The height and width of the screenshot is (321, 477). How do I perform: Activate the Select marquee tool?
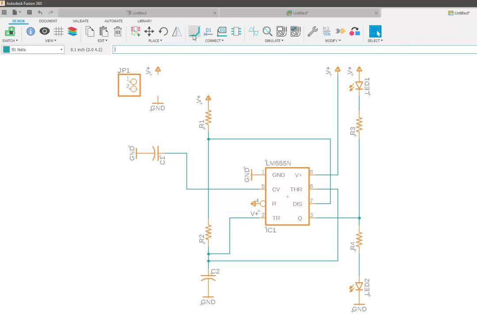click(x=375, y=31)
